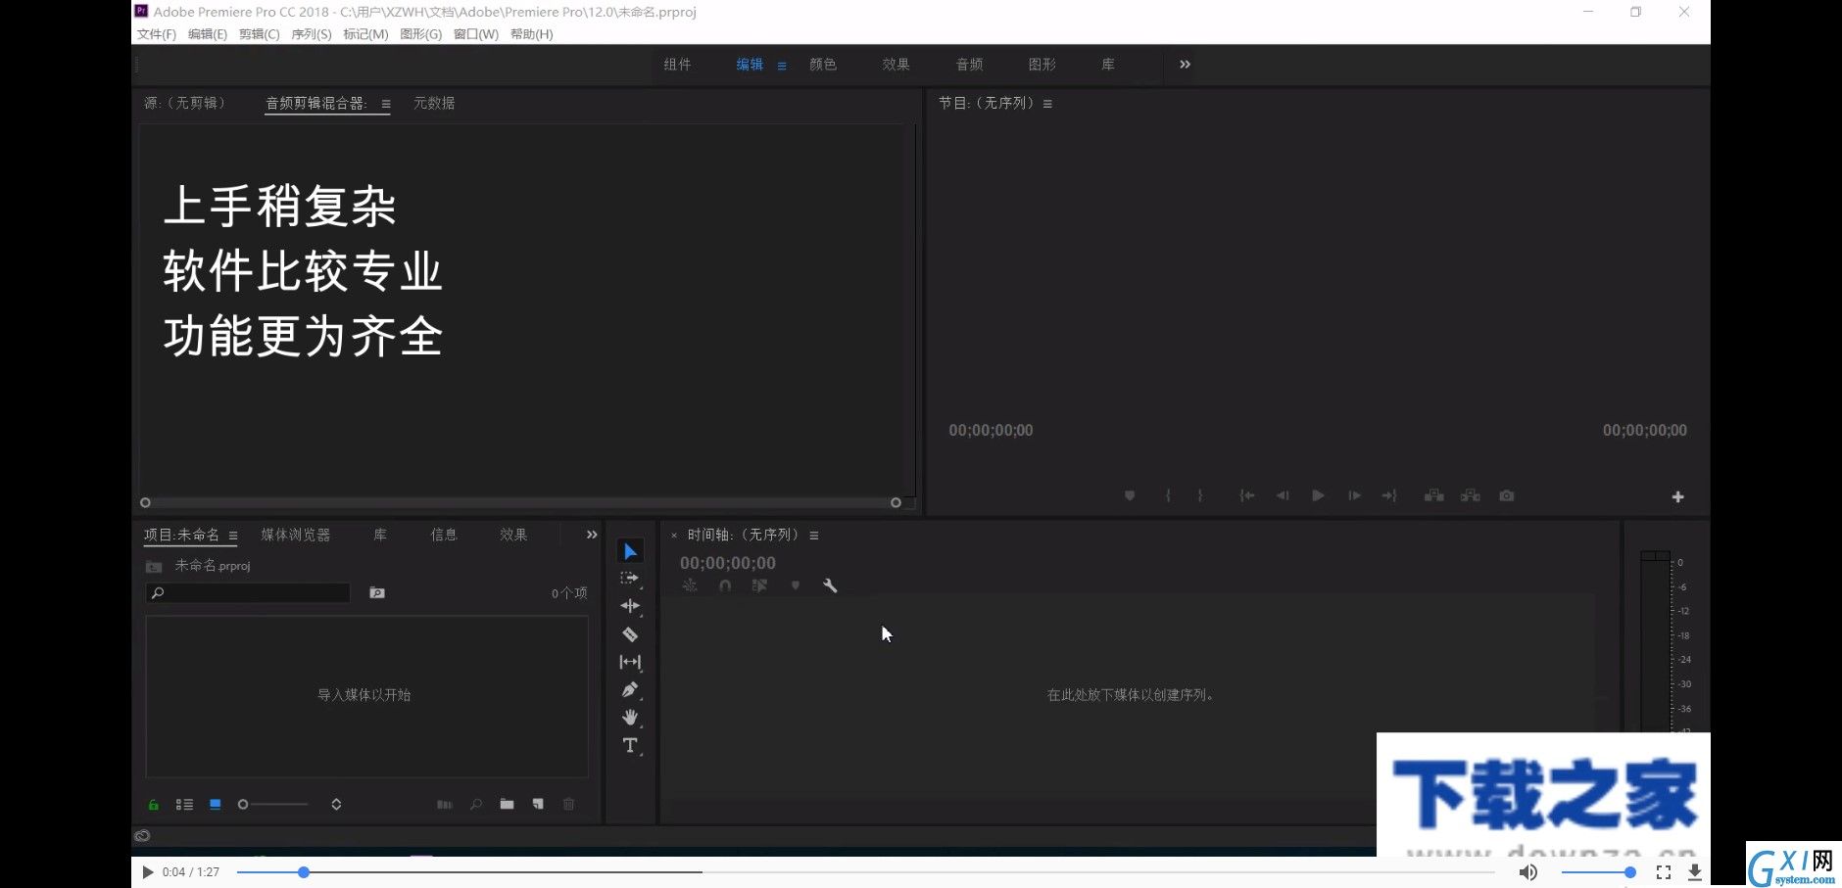The height and width of the screenshot is (888, 1842).
Task: Select the Razor tool
Action: click(630, 634)
